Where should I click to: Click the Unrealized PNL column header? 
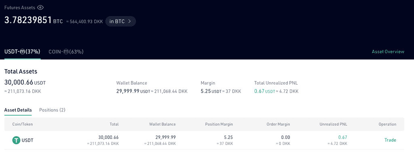333,124
